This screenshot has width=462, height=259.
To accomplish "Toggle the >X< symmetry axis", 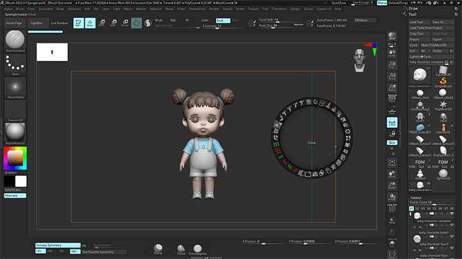I will (40, 251).
